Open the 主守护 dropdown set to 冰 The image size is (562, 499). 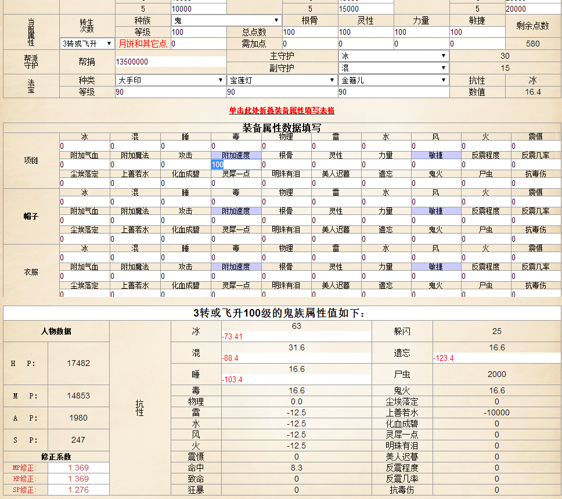pos(394,56)
